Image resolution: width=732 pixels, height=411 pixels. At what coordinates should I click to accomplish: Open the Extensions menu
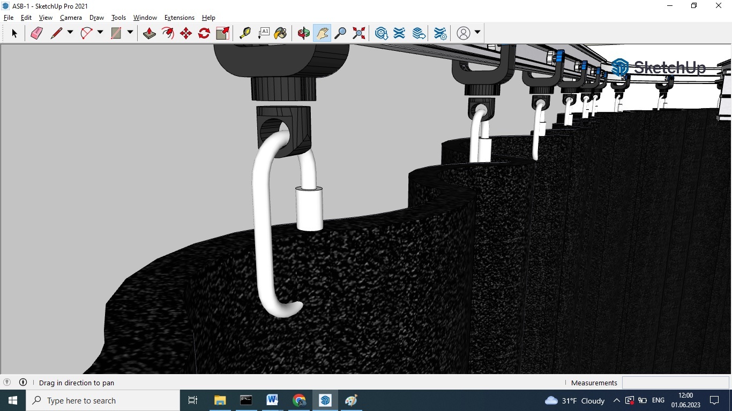(x=179, y=18)
